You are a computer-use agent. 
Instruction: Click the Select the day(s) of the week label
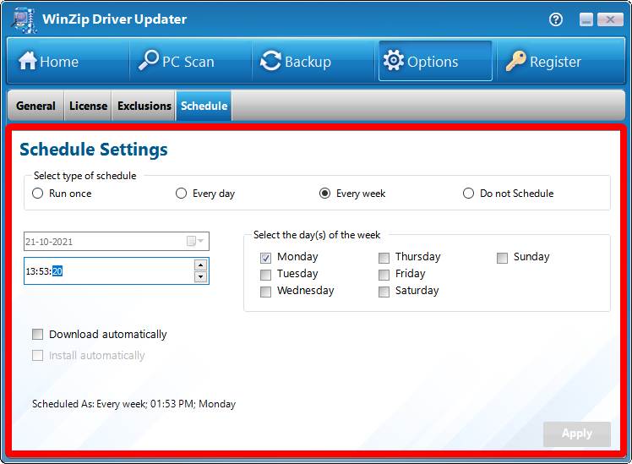tap(317, 235)
